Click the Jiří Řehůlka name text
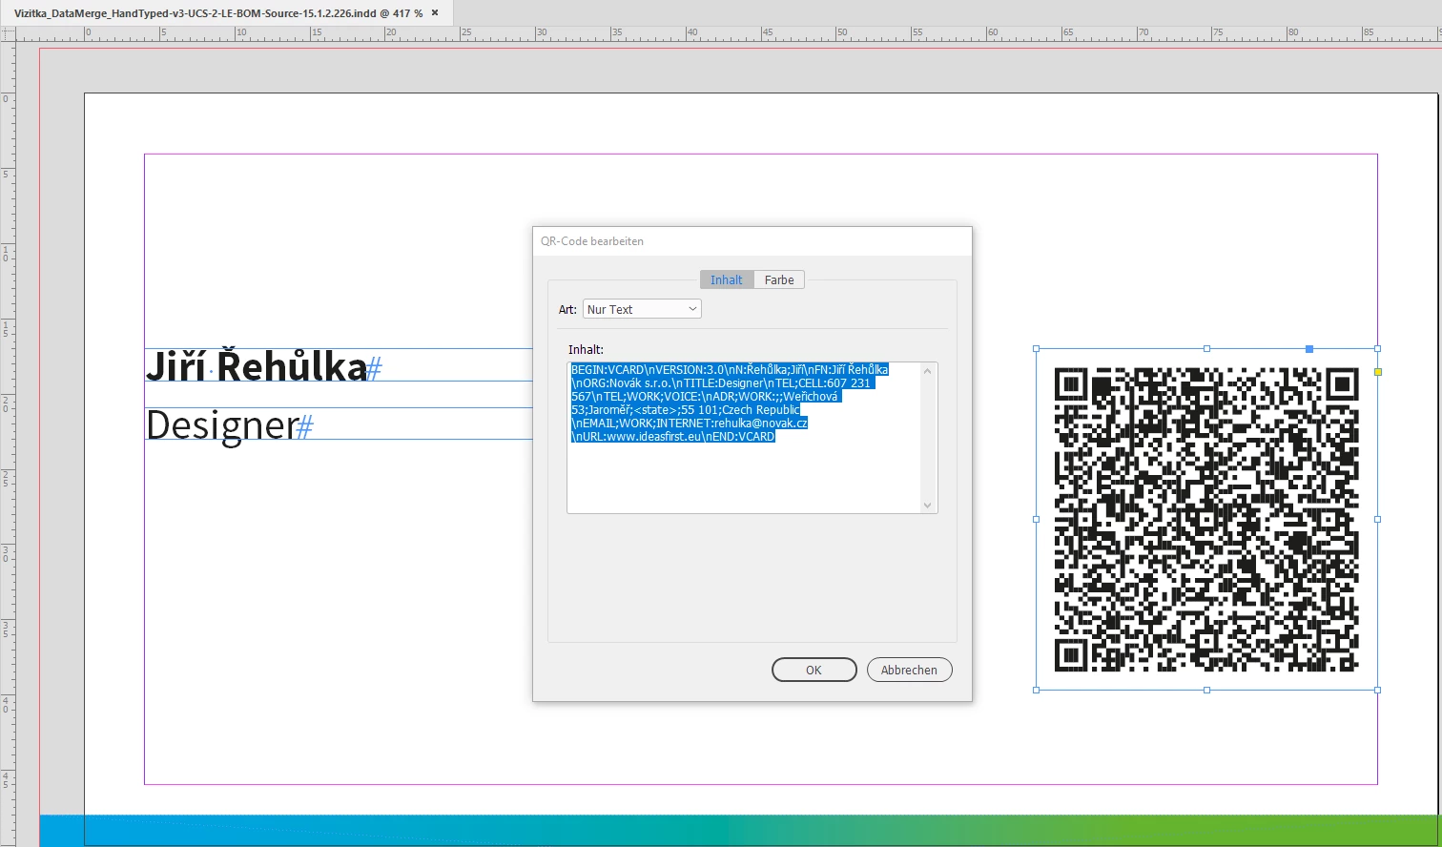Screen dimensions: 1442x847 click(256, 365)
